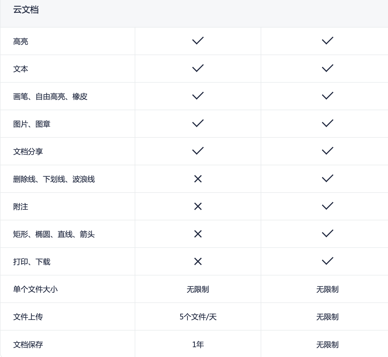Click the first checkmark in the 画笔、自由高亮、橡皮 row
Screen dimensions: 388x357
[198, 96]
